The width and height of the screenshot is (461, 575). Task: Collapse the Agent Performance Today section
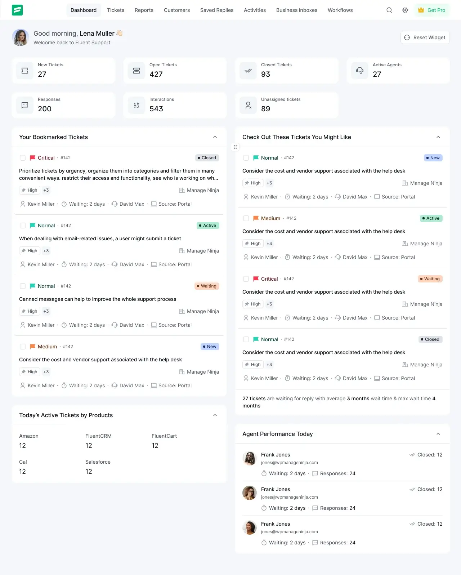click(x=438, y=434)
